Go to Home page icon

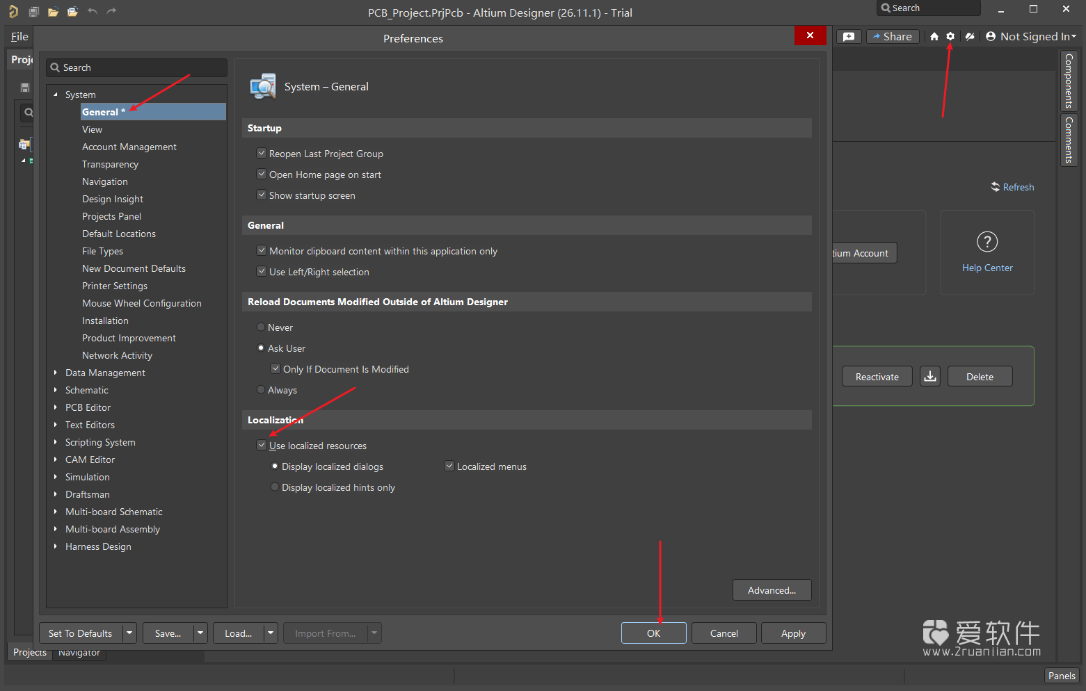point(934,37)
